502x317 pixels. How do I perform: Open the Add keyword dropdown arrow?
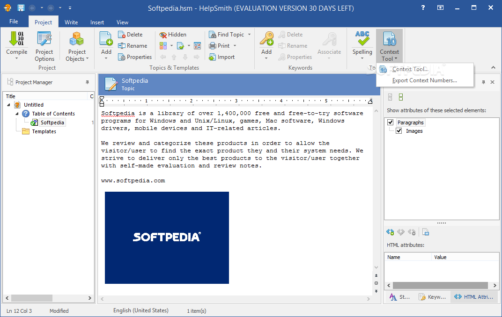click(266, 58)
